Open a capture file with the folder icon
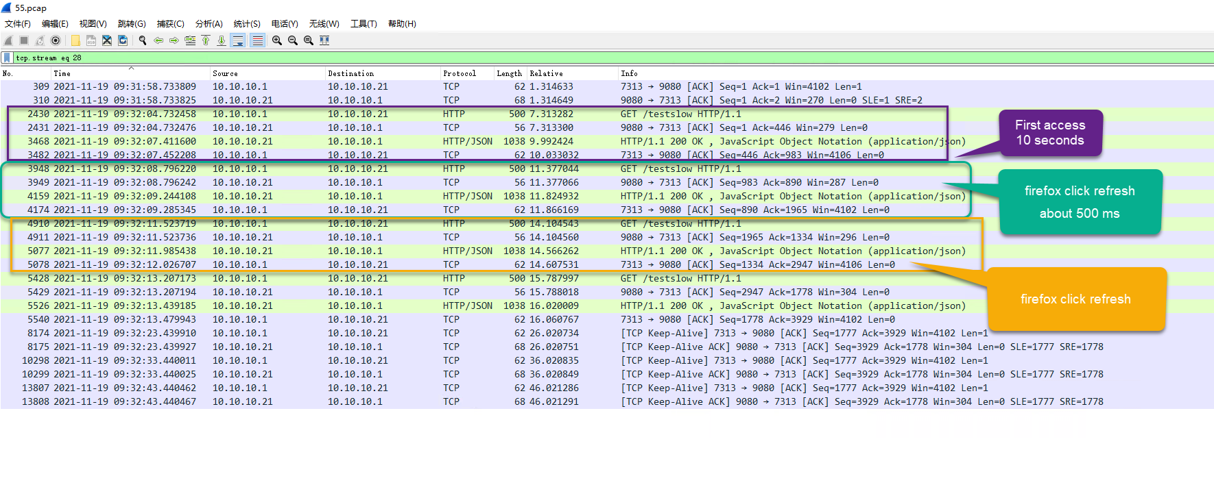Viewport: 1214px width, 498px height. pos(75,40)
